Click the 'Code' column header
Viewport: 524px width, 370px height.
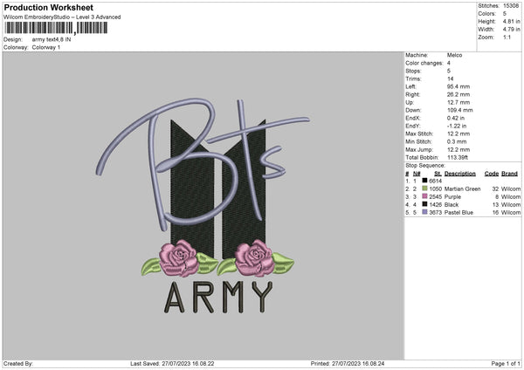tap(491, 174)
